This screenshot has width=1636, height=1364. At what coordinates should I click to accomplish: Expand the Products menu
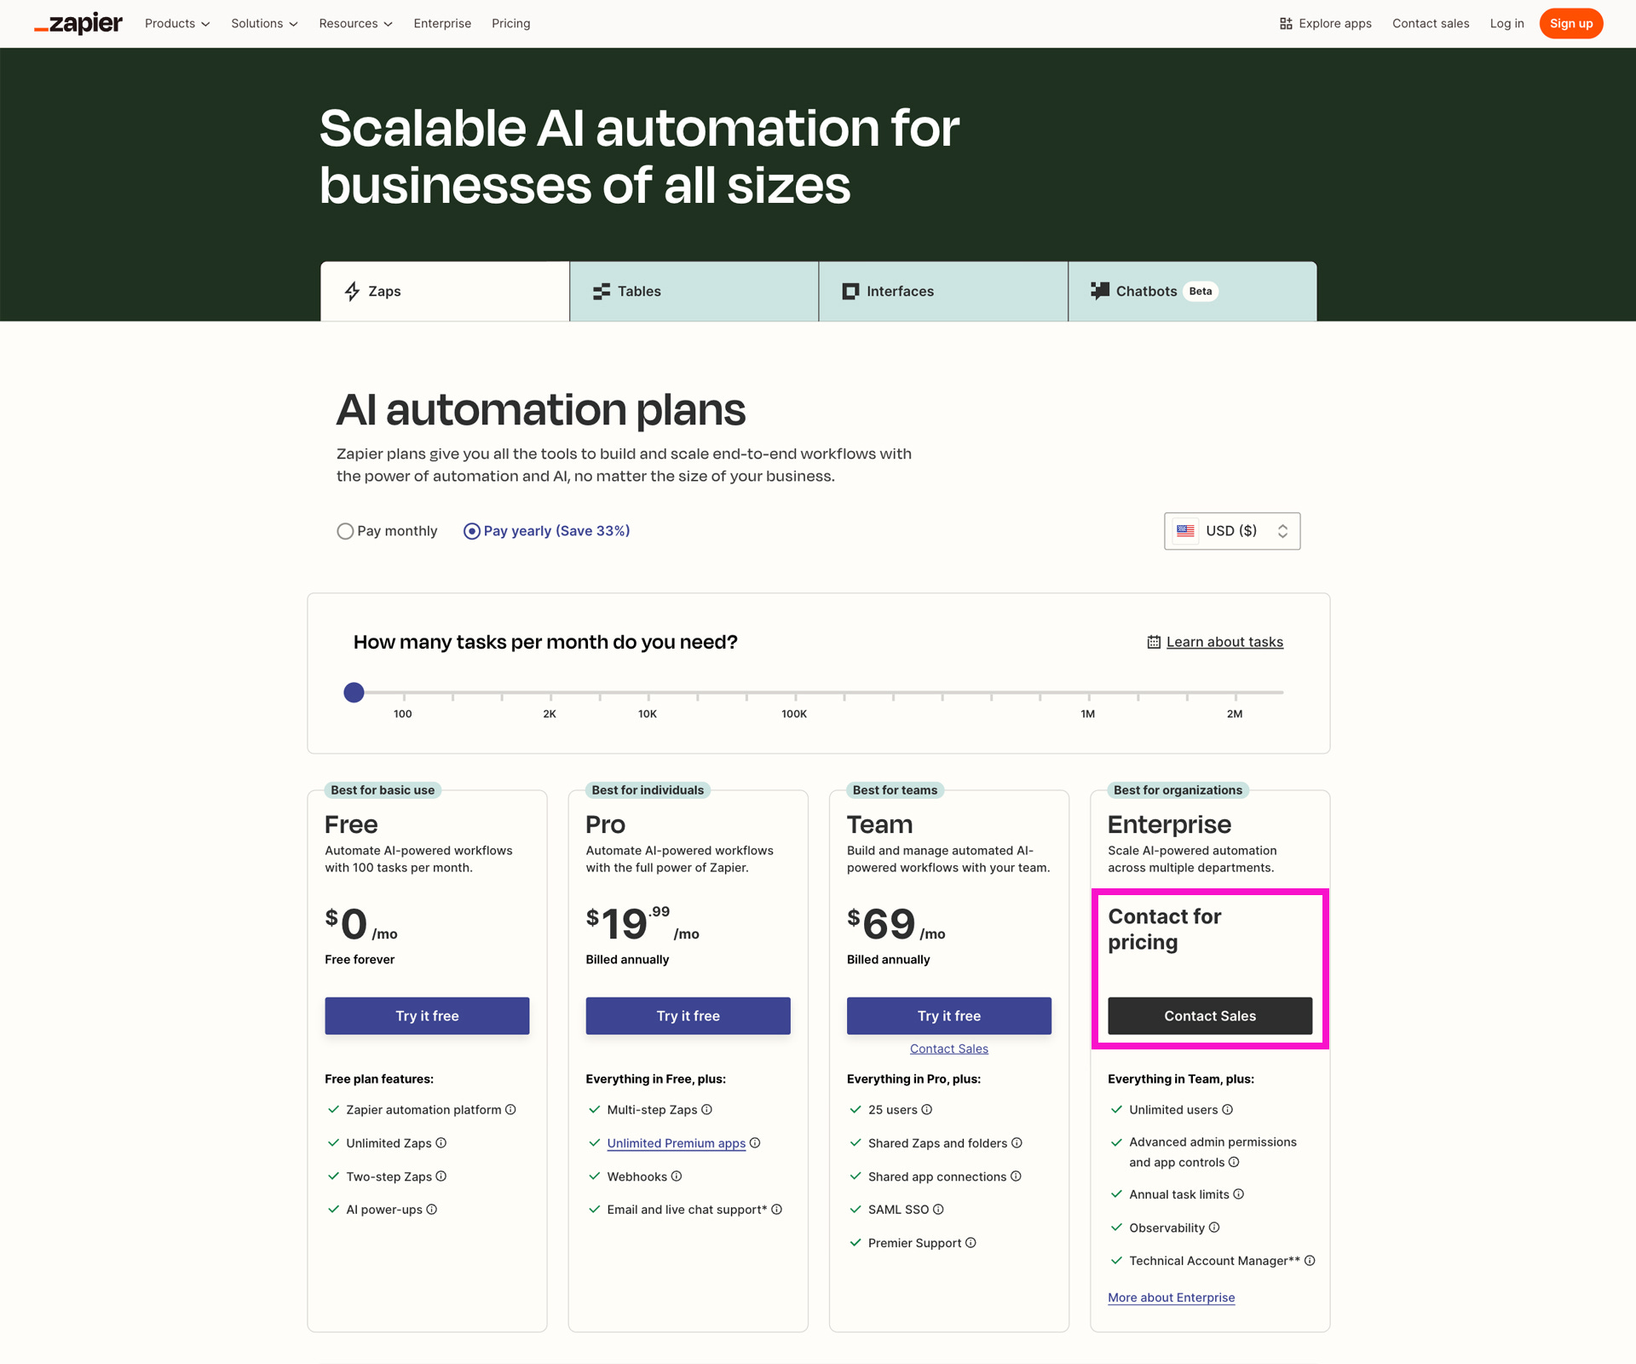tap(176, 24)
